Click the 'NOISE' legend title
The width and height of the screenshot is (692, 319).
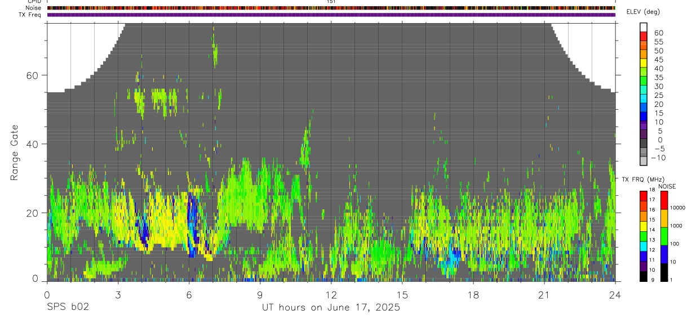[x=667, y=187]
